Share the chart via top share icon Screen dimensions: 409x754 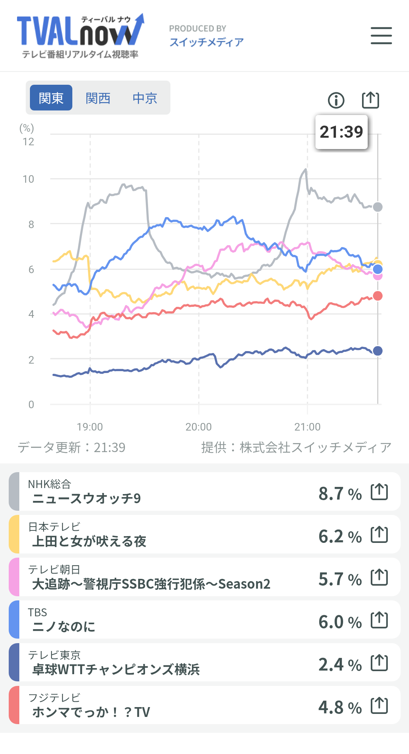(x=370, y=100)
